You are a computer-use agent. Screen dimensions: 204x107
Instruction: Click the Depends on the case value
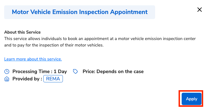pos(120,71)
